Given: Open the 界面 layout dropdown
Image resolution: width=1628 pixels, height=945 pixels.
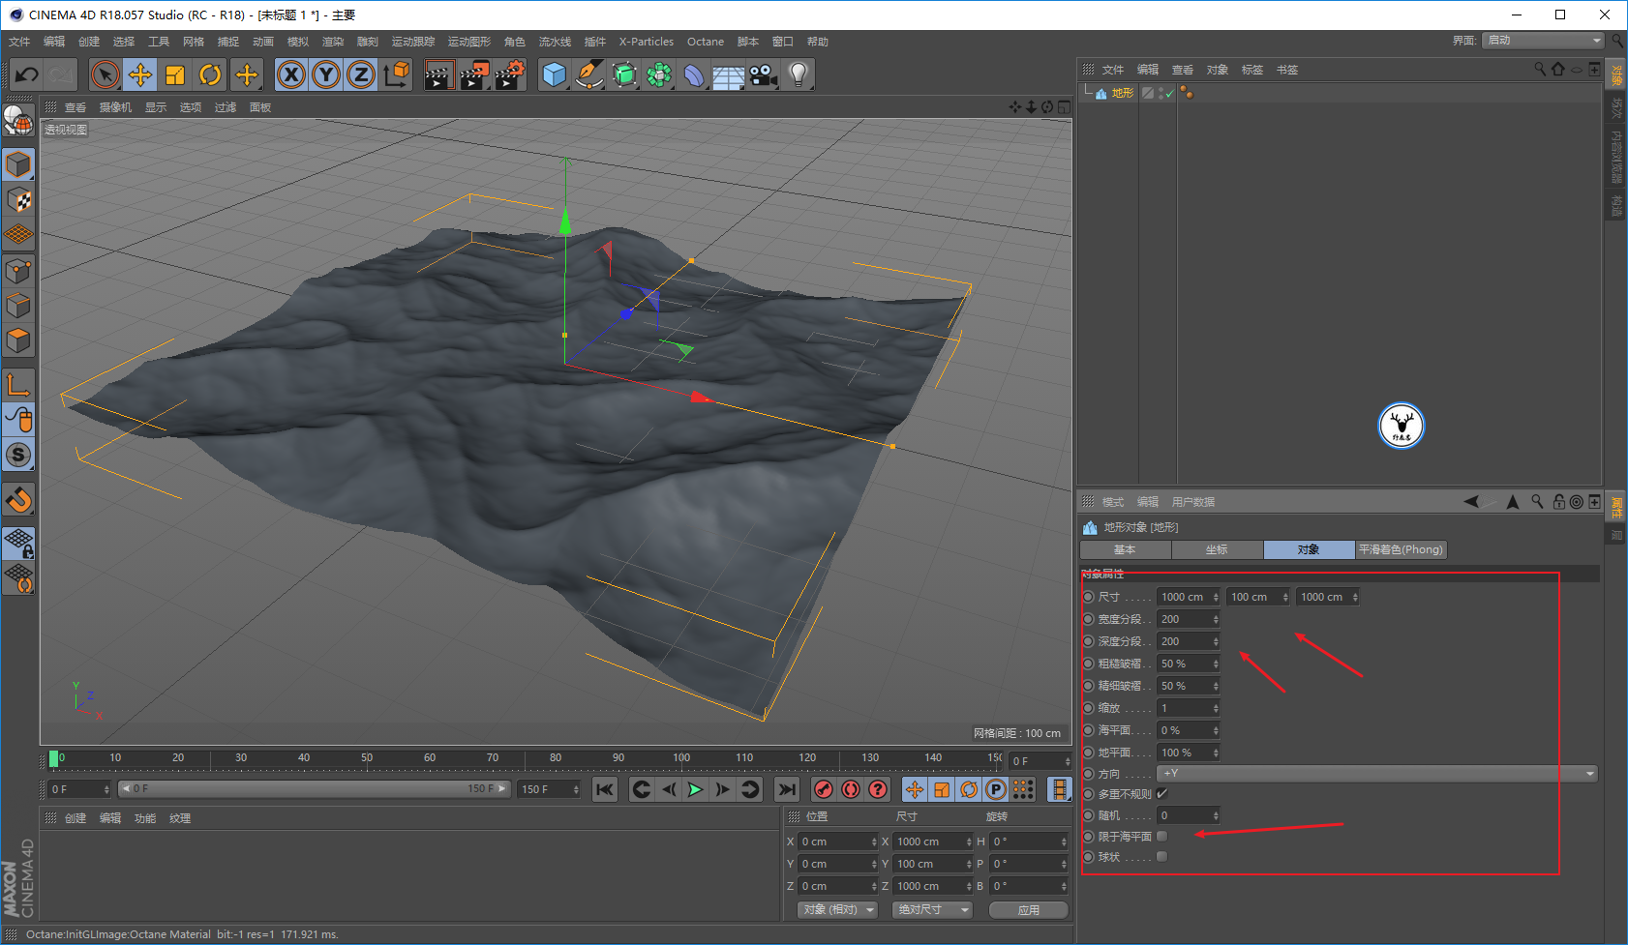Looking at the screenshot, I should tap(1543, 40).
